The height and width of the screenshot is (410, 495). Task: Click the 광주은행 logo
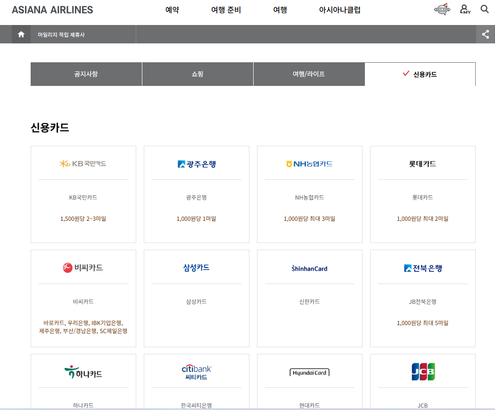197,164
